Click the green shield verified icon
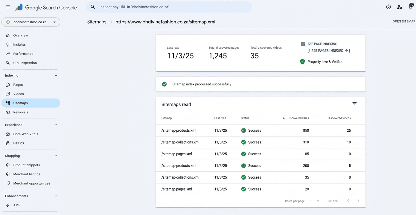416x215 pixels. tap(302, 62)
